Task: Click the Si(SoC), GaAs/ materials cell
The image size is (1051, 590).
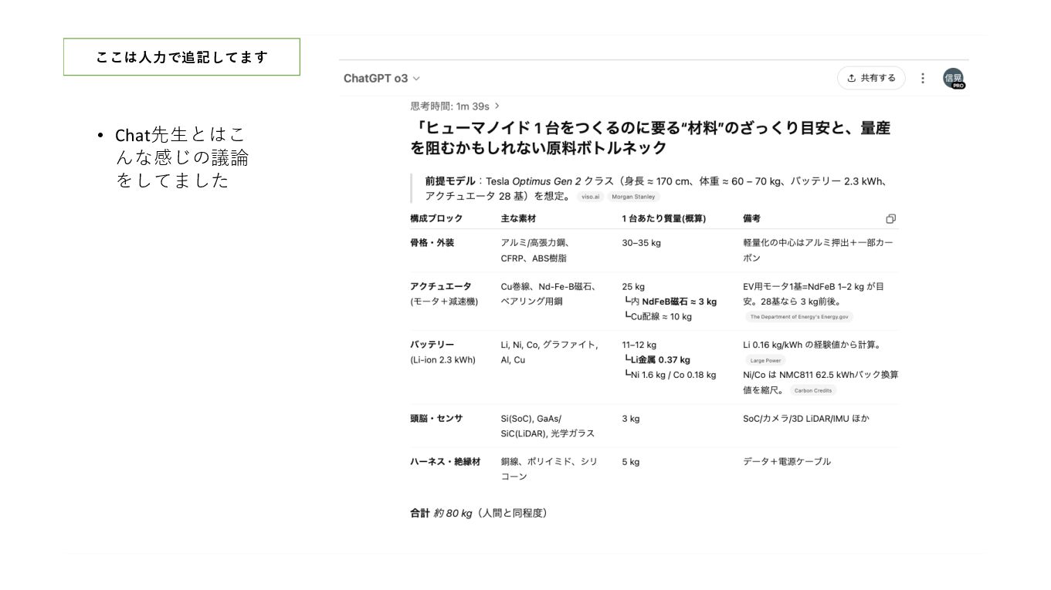Action: 548,426
